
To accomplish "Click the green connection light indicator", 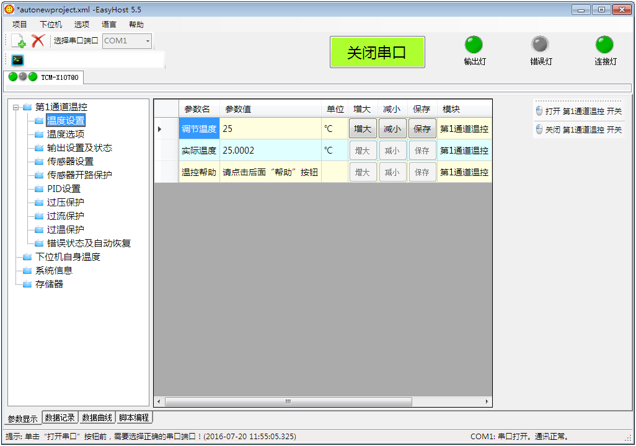I will 604,45.
